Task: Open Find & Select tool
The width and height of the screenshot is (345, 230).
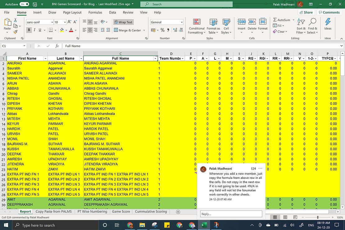Action: pyautogui.click(x=312, y=22)
